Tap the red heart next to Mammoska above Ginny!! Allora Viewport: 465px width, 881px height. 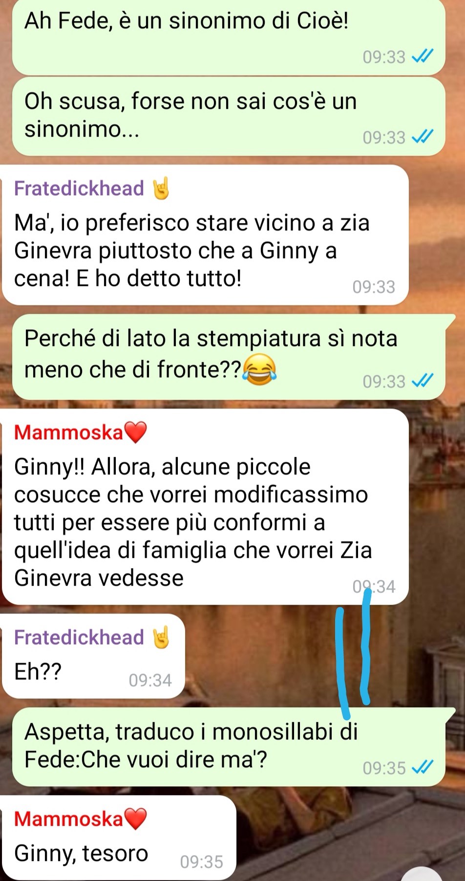pyautogui.click(x=136, y=432)
